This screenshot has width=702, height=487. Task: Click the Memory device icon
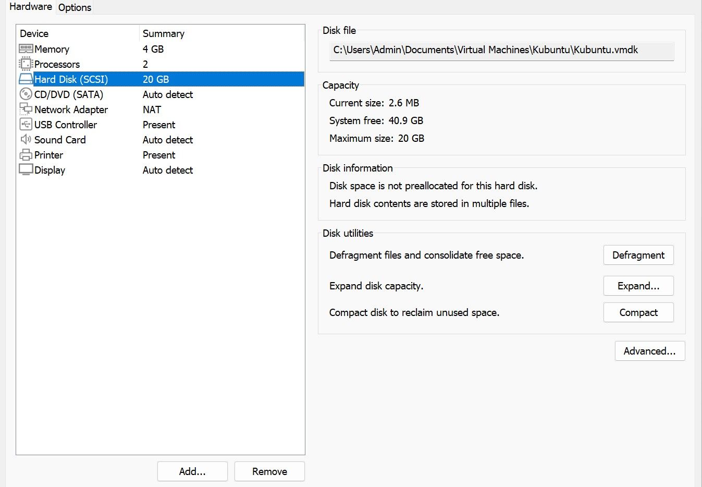pyautogui.click(x=26, y=49)
